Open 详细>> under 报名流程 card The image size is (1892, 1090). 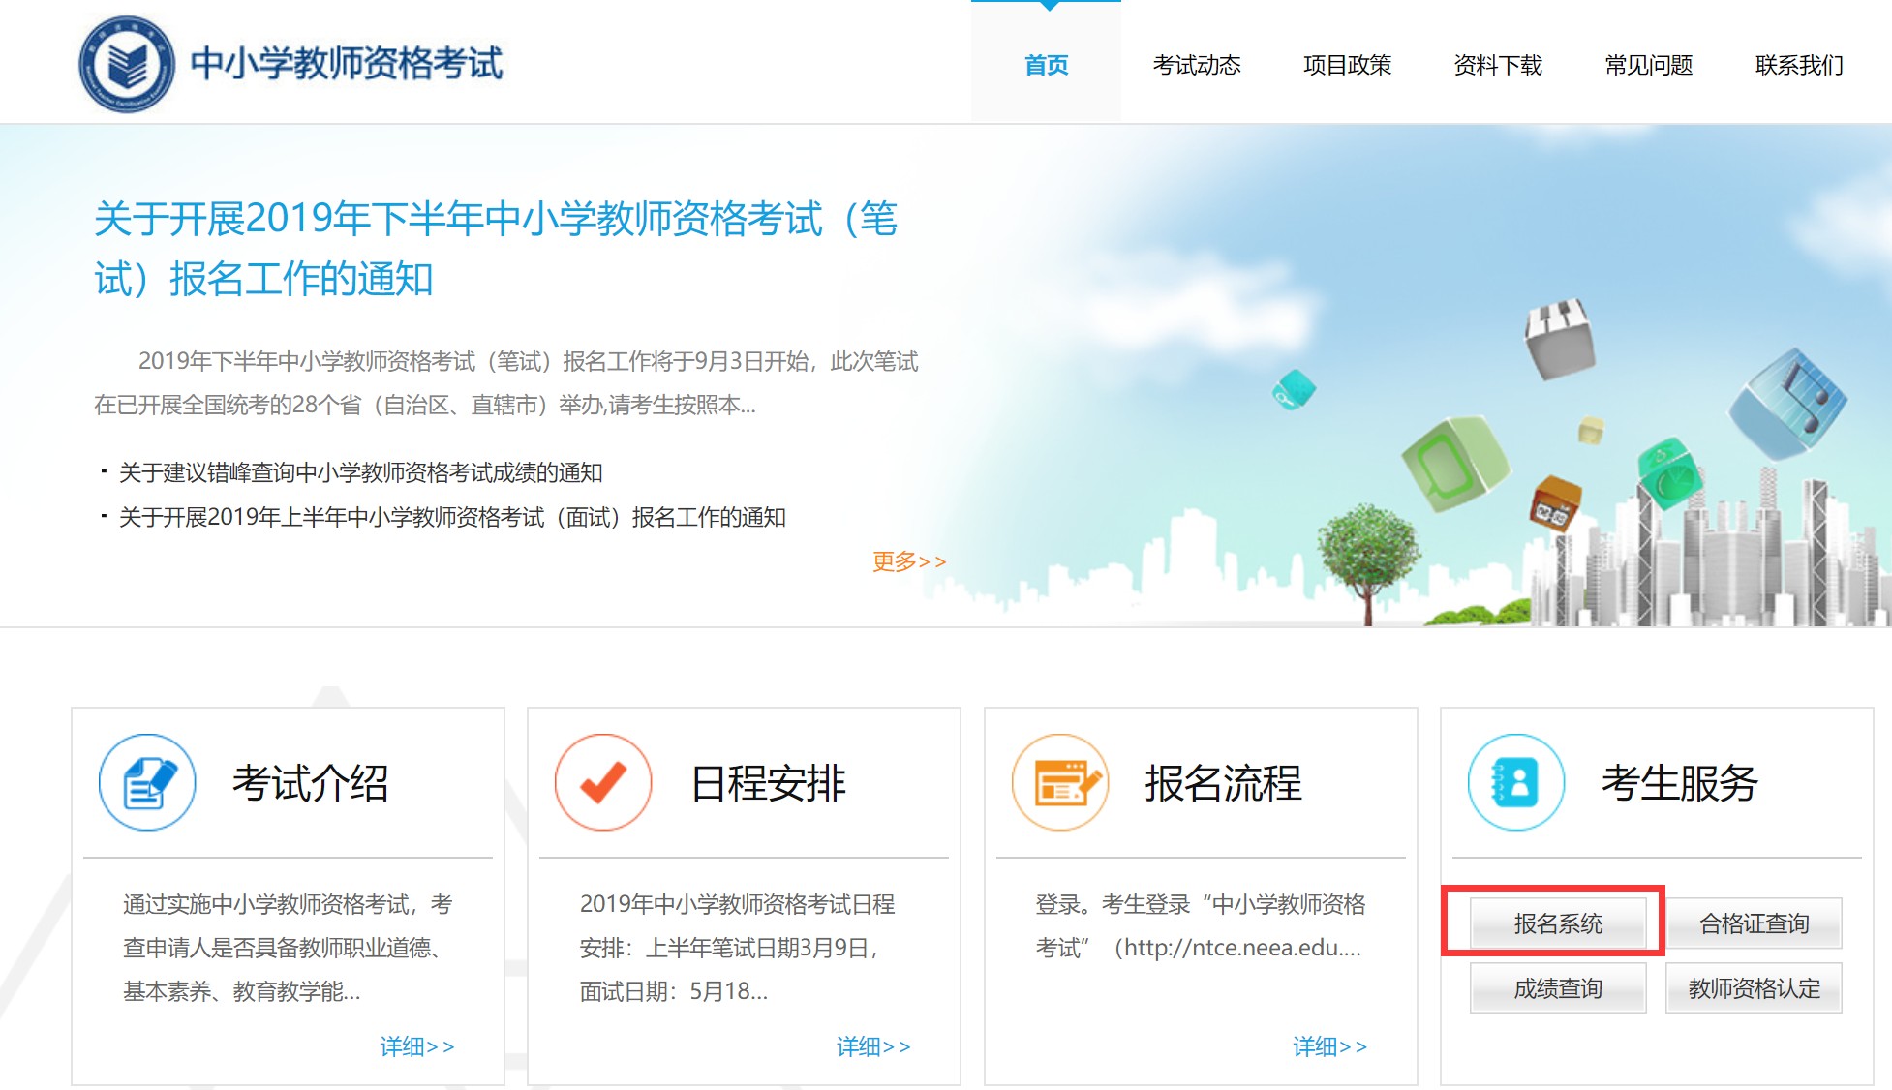(1329, 1046)
